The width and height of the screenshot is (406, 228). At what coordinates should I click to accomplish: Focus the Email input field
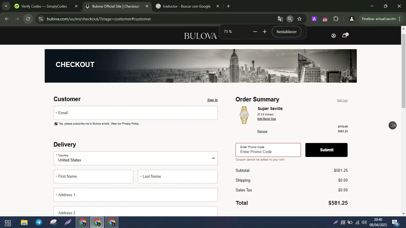tap(136, 113)
